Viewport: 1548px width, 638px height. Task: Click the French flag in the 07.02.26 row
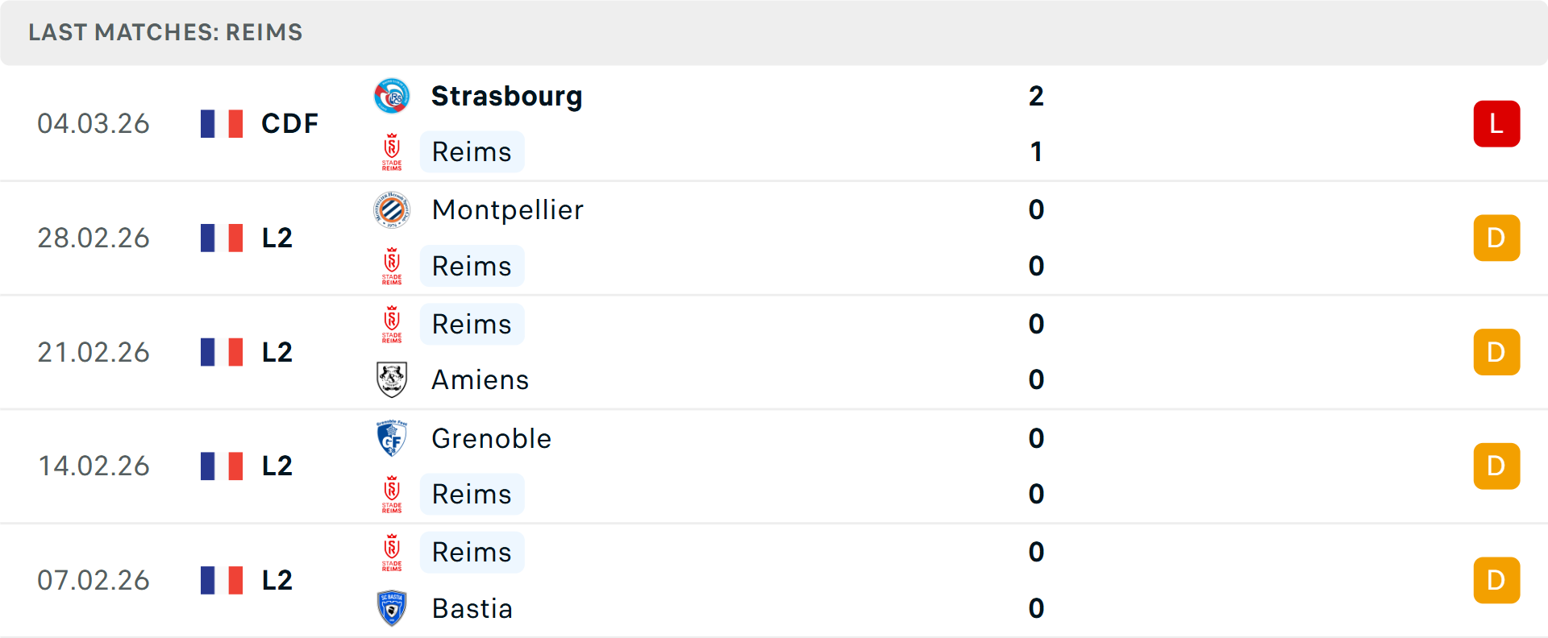(x=222, y=580)
